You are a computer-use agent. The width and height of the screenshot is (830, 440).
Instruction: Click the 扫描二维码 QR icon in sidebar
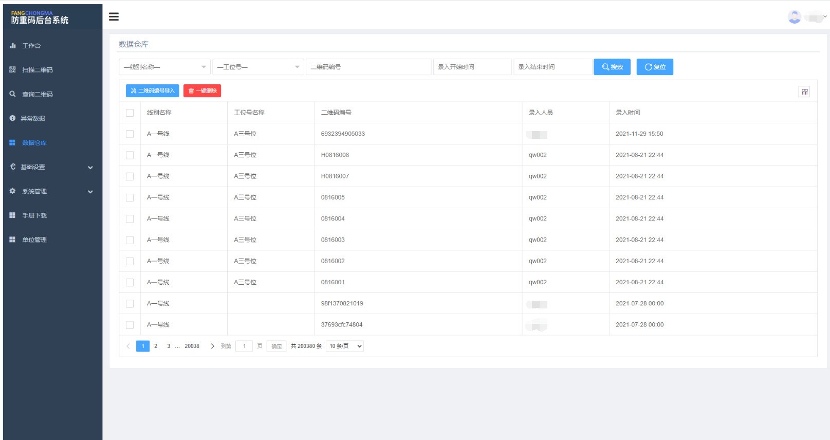point(13,70)
